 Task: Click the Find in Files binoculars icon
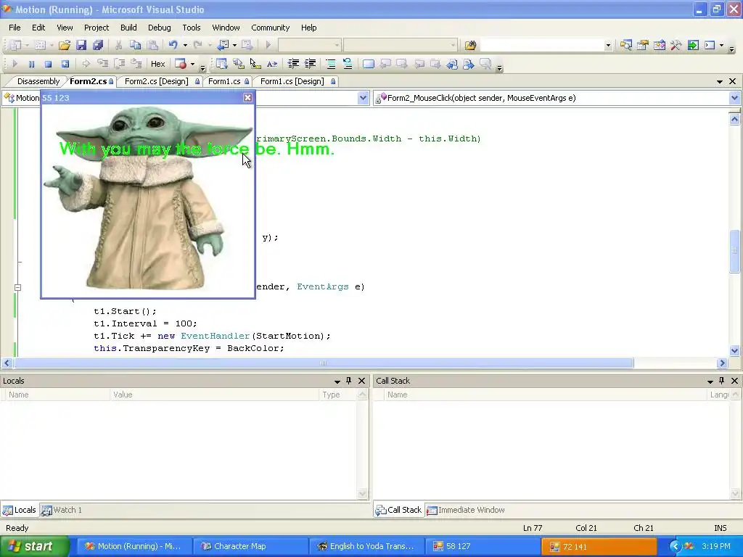[470, 45]
